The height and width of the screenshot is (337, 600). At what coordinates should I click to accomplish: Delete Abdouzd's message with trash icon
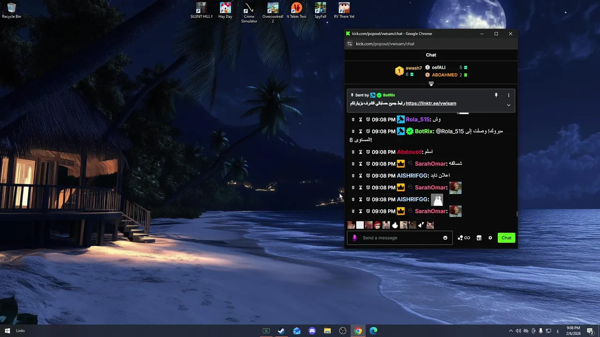pos(353,152)
